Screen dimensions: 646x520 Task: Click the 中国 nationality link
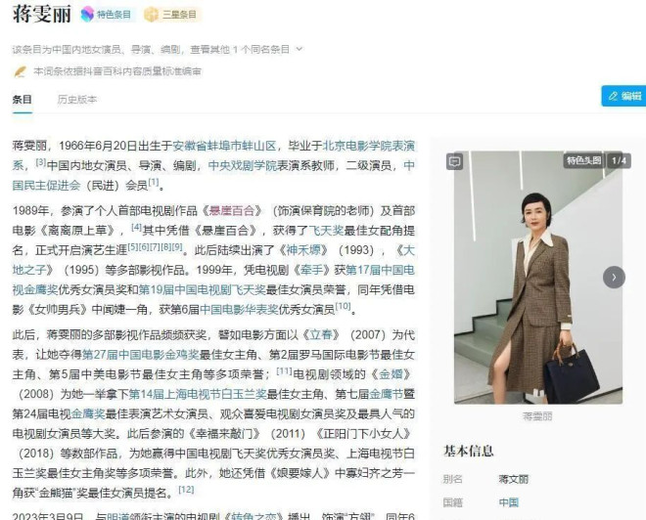509,502
